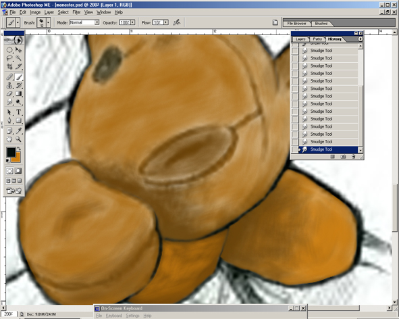Open the brush preset picker dropdown

point(48,22)
